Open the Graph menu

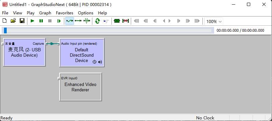[x=45, y=13]
